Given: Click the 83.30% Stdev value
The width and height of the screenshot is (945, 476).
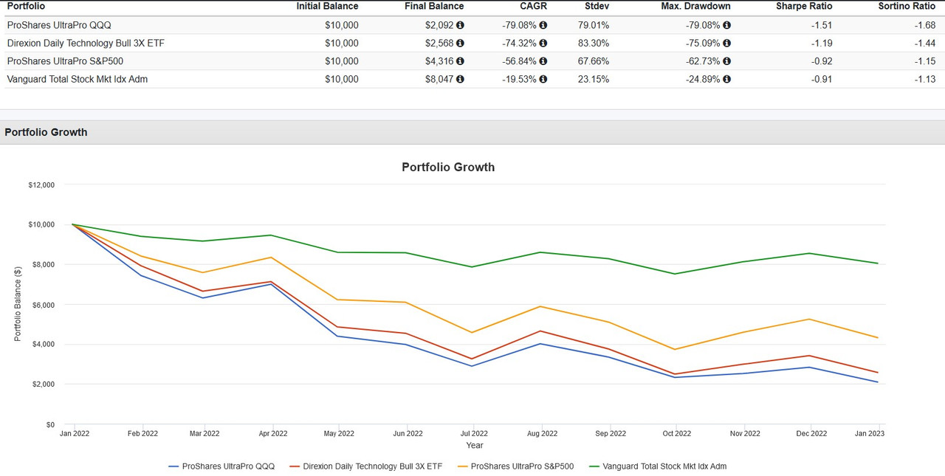Looking at the screenshot, I should pyautogui.click(x=593, y=44).
